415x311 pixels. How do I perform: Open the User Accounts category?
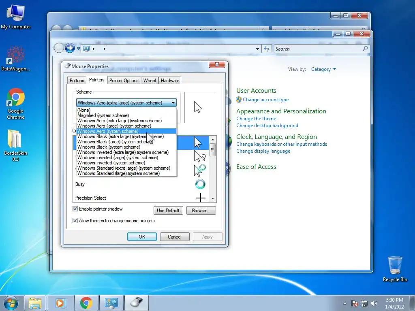pyautogui.click(x=256, y=91)
